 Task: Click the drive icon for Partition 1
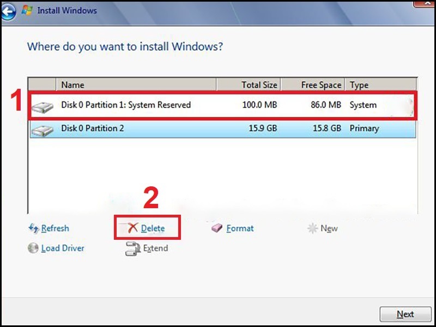(x=43, y=106)
